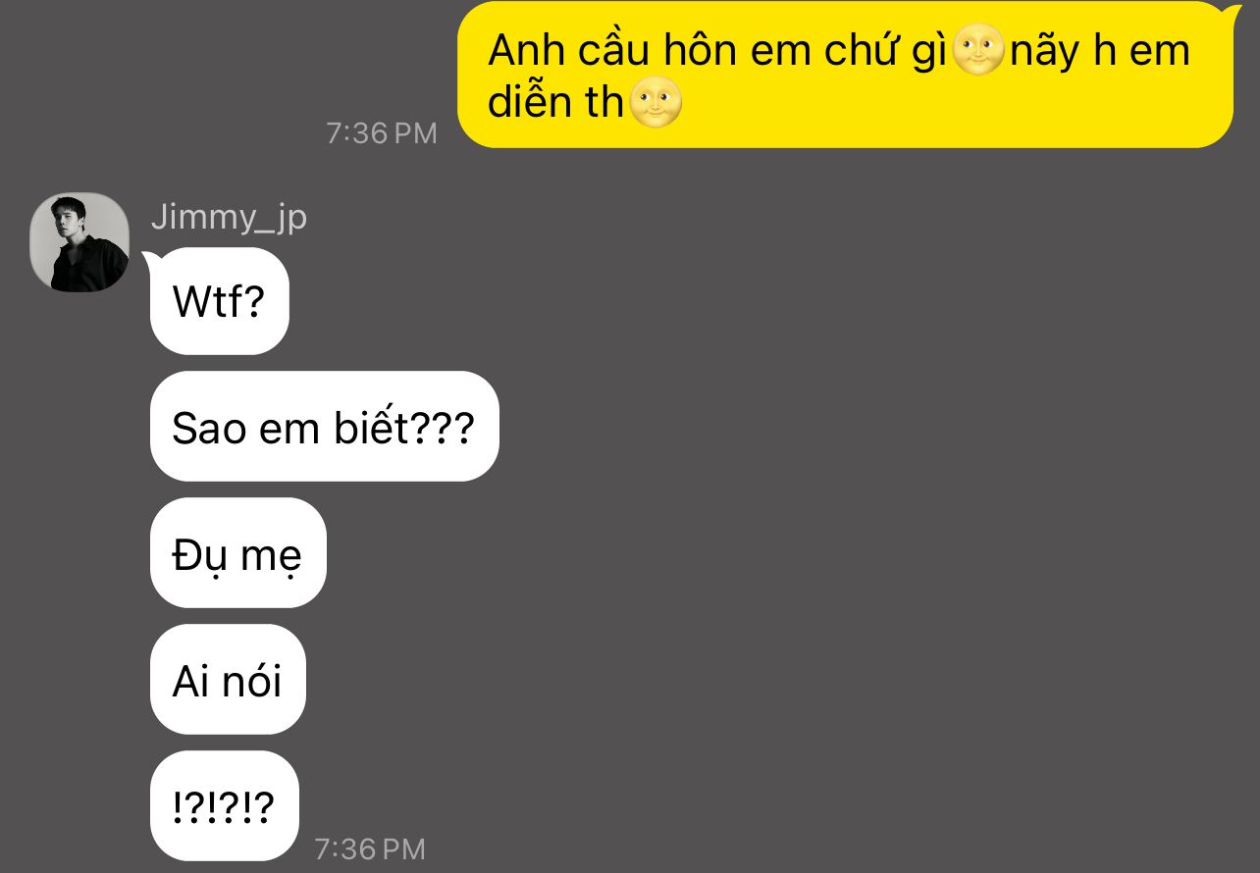The width and height of the screenshot is (1260, 873).
Task: Click the yellow bubble's tail at top right
Action: [1232, 12]
